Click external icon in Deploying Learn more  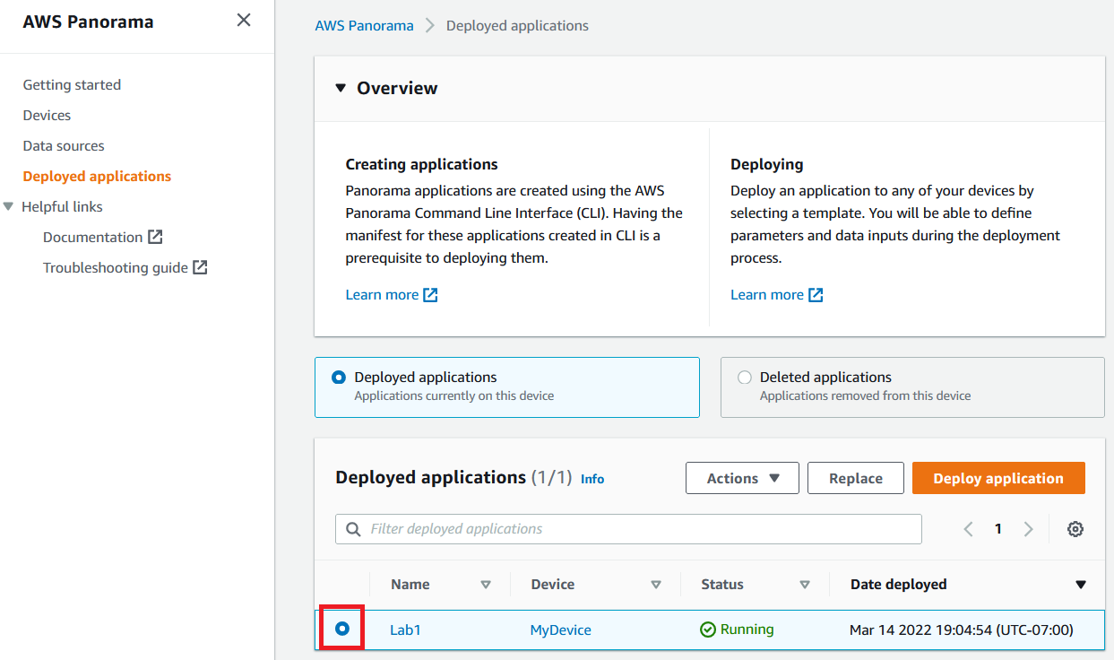pos(816,295)
